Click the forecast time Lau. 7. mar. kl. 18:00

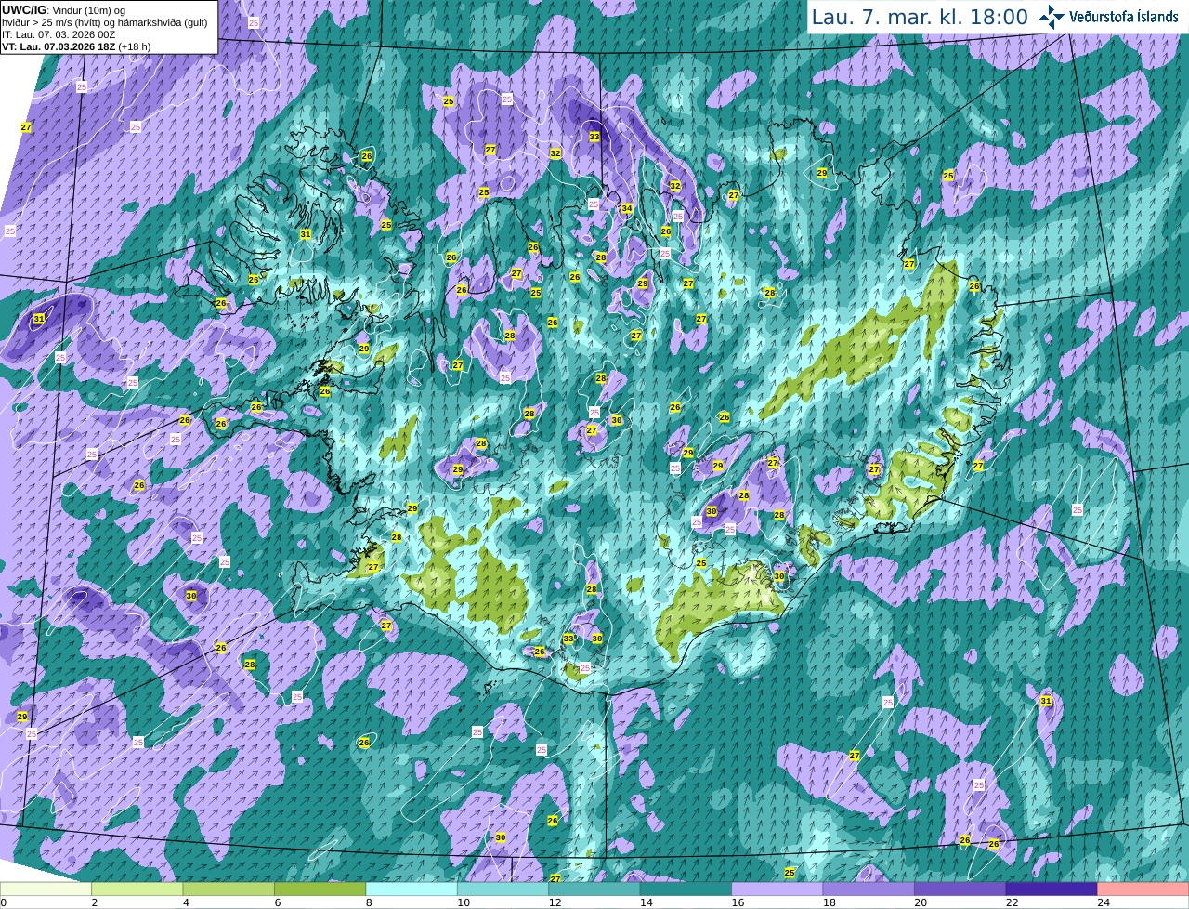coord(920,17)
